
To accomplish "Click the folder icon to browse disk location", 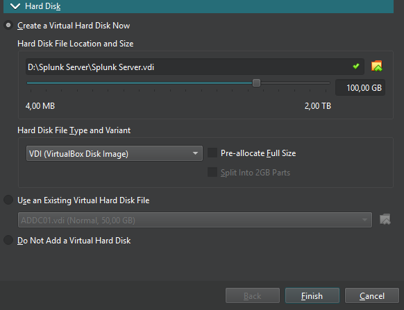I will click(x=376, y=66).
